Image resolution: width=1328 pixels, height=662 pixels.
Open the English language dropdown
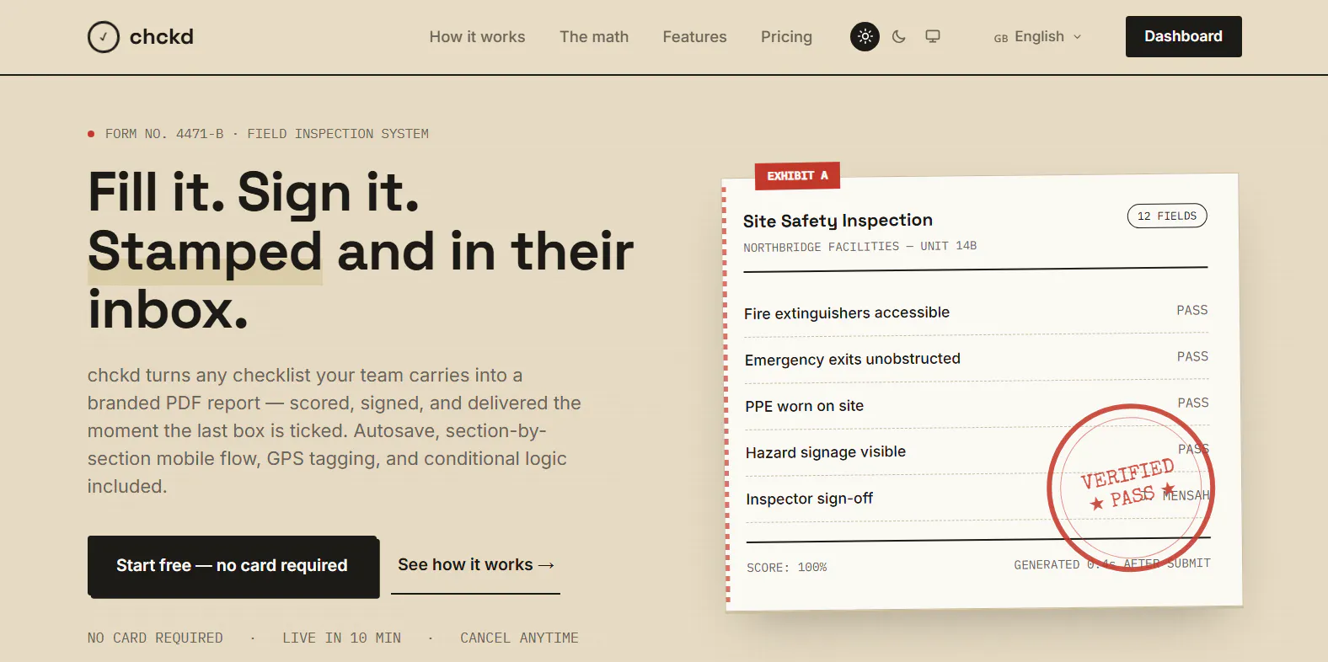point(1037,37)
